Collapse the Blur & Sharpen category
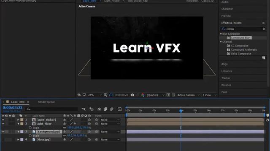Viewport: 270px width, 151px height. pyautogui.click(x=221, y=34)
